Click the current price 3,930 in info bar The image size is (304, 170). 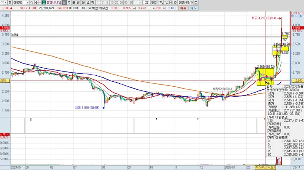coord(5,8)
